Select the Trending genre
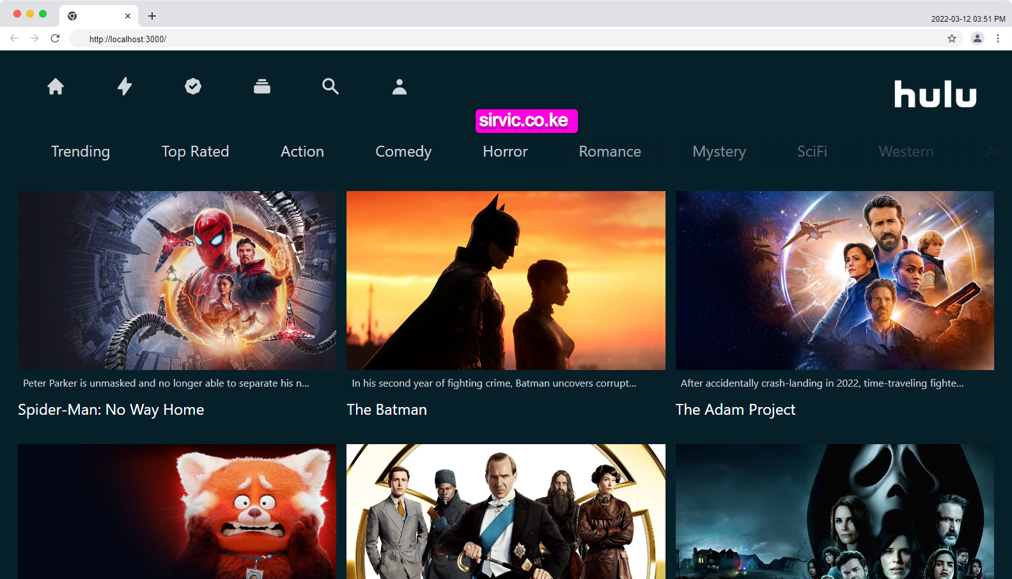 (81, 151)
